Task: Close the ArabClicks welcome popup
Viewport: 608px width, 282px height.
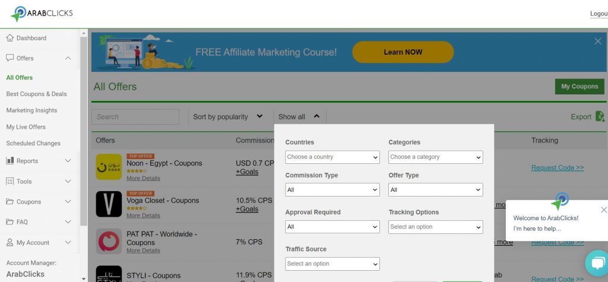Action: point(604,210)
